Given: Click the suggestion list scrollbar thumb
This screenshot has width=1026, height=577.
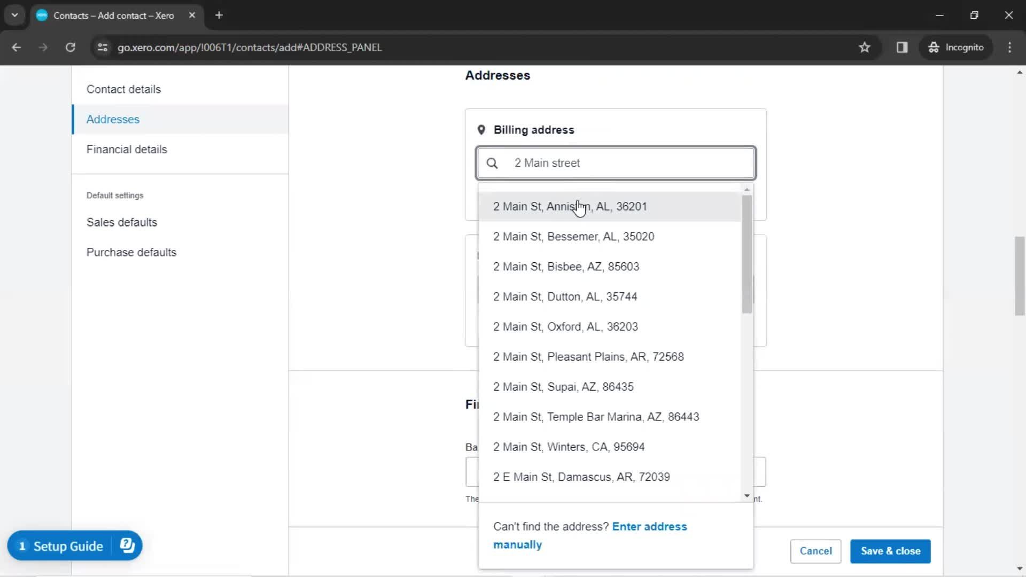Looking at the screenshot, I should pyautogui.click(x=747, y=254).
